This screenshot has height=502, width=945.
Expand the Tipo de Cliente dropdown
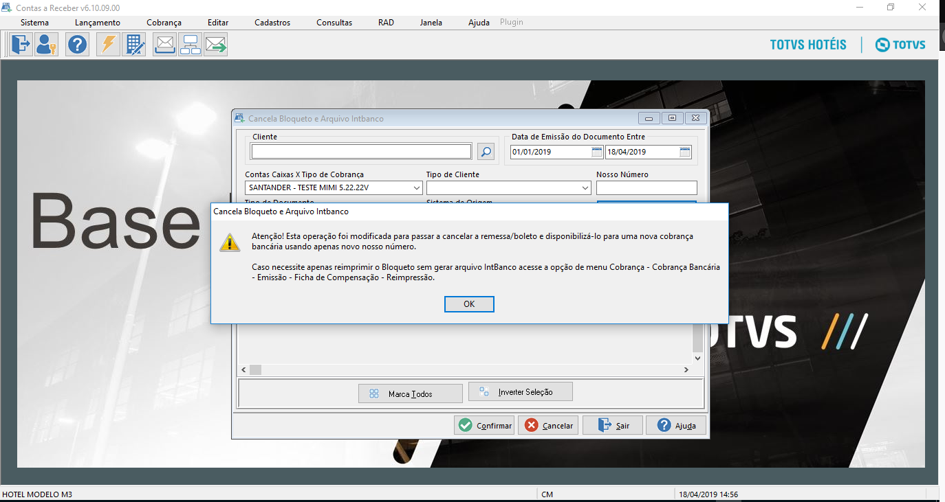[585, 187]
